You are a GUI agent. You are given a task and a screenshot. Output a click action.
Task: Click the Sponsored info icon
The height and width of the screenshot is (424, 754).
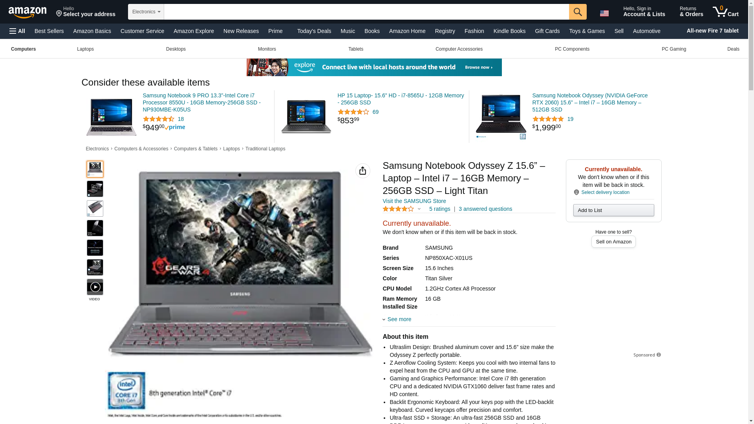[659, 355]
